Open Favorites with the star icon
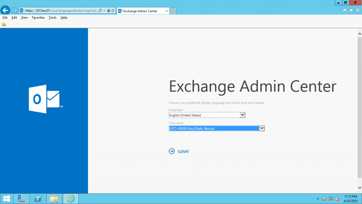This screenshot has width=362, height=204. 351,10
